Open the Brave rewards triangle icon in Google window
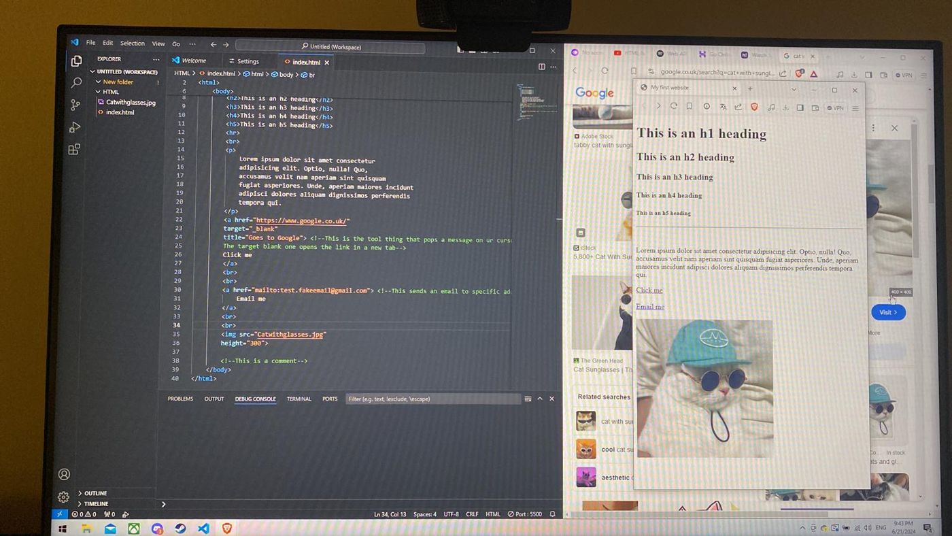The width and height of the screenshot is (952, 536). tap(813, 74)
